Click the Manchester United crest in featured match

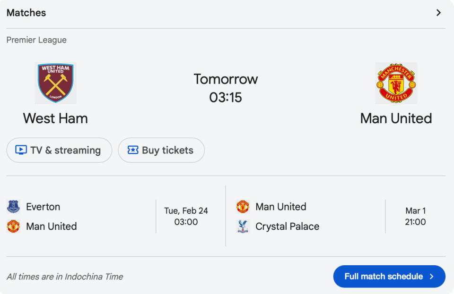pyautogui.click(x=396, y=83)
